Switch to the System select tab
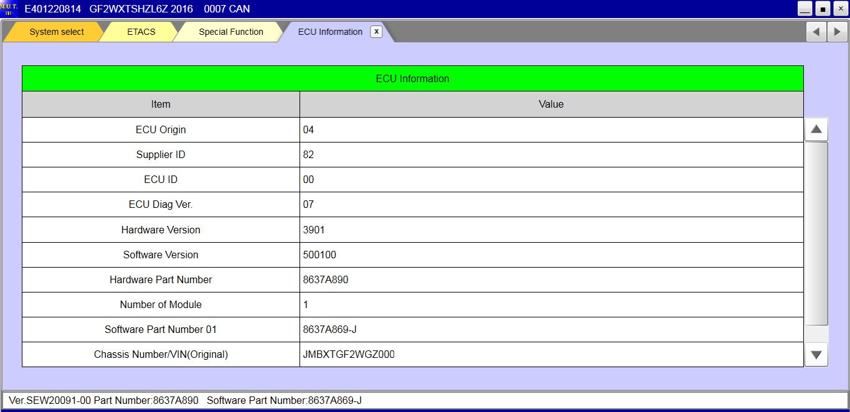The height and width of the screenshot is (412, 850). [x=57, y=32]
